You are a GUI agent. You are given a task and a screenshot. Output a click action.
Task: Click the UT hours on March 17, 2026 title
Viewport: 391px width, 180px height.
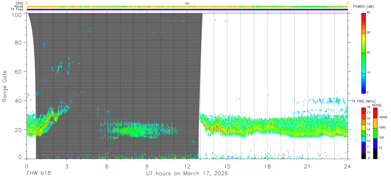pyautogui.click(x=187, y=174)
